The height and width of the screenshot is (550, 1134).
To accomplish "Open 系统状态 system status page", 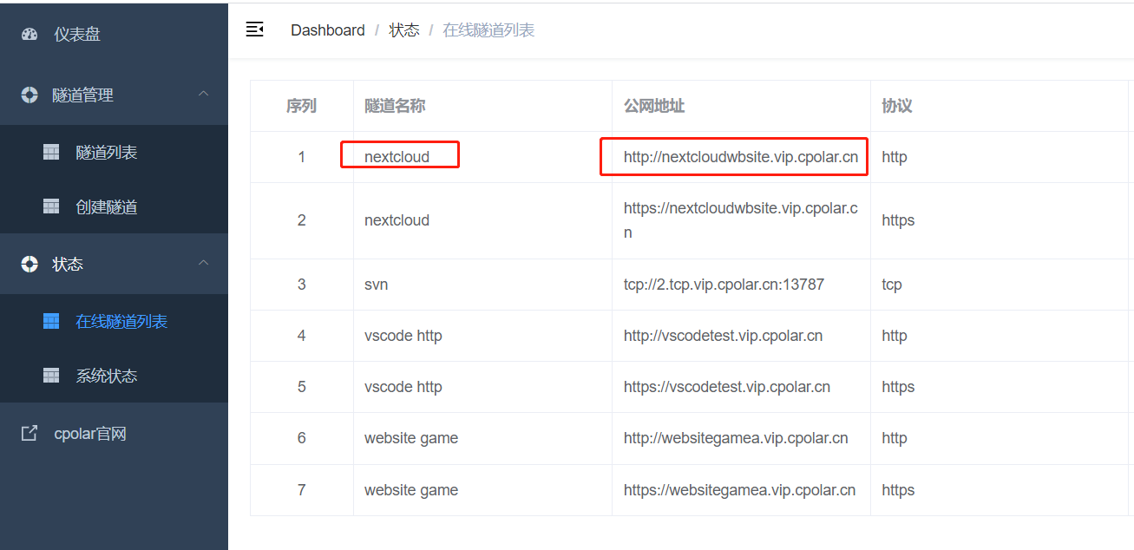I will tap(50, 375).
